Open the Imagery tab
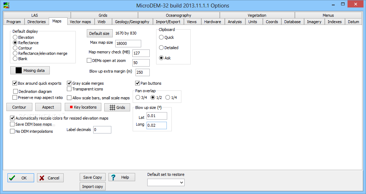This screenshot has height=194, width=366. coord(314,22)
